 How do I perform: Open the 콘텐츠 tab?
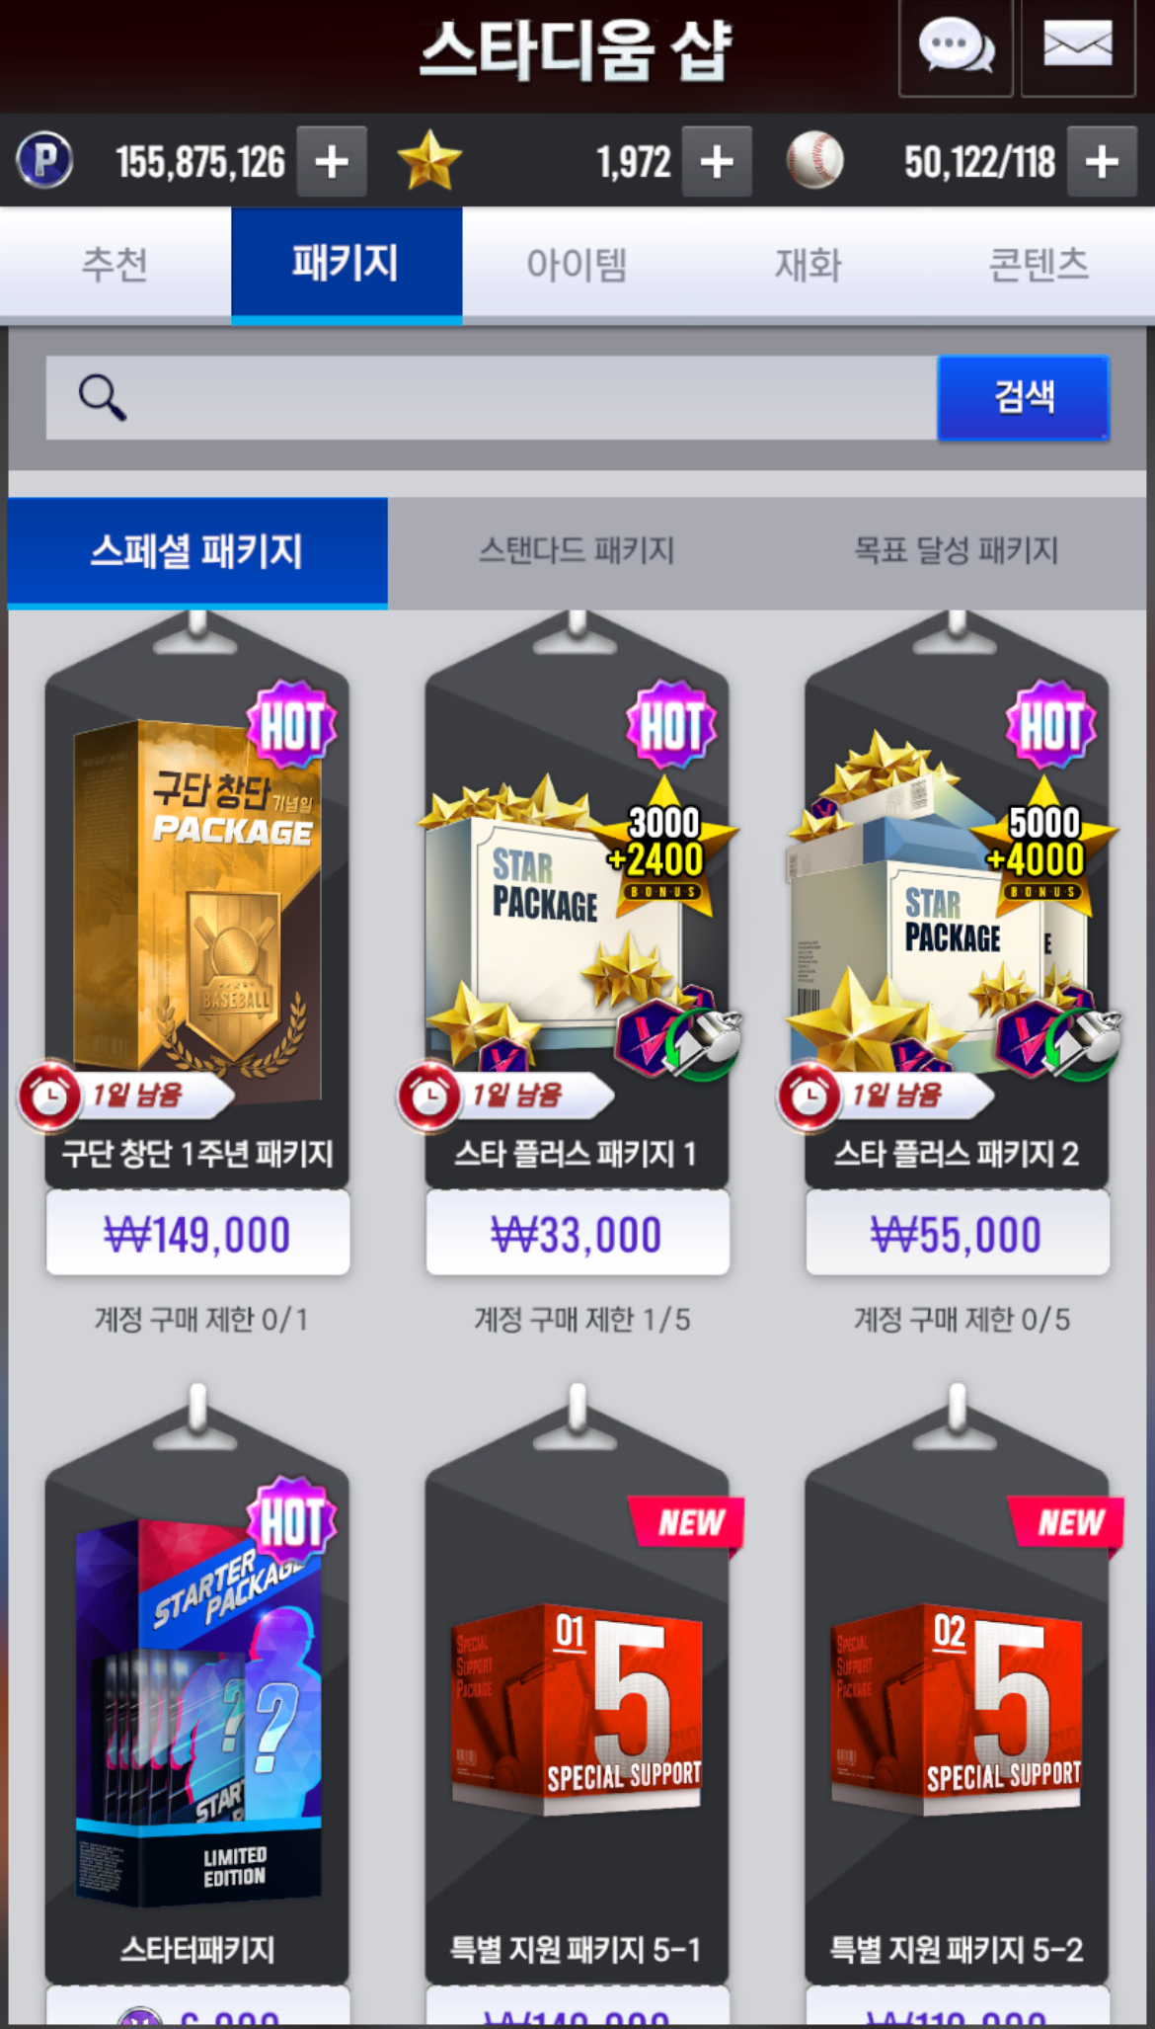pyautogui.click(x=1039, y=264)
